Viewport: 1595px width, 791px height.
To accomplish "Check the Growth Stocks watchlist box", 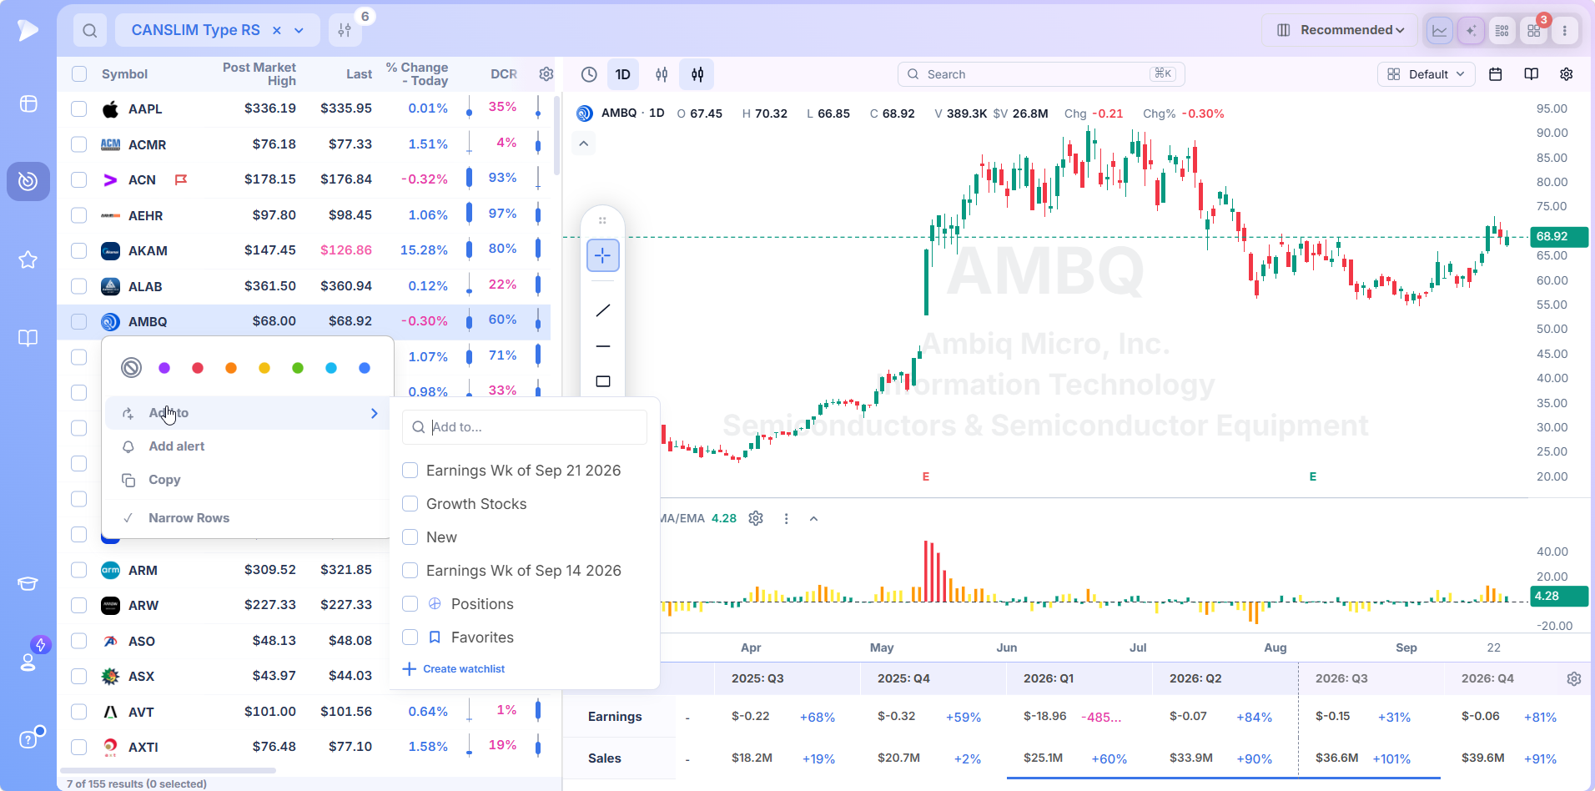I will tap(410, 504).
